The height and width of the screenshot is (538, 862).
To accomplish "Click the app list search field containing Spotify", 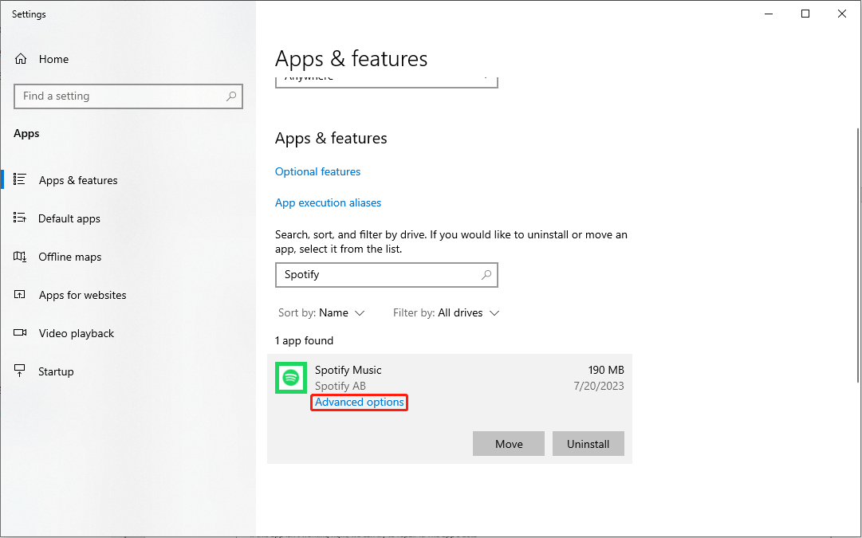I will click(x=387, y=275).
